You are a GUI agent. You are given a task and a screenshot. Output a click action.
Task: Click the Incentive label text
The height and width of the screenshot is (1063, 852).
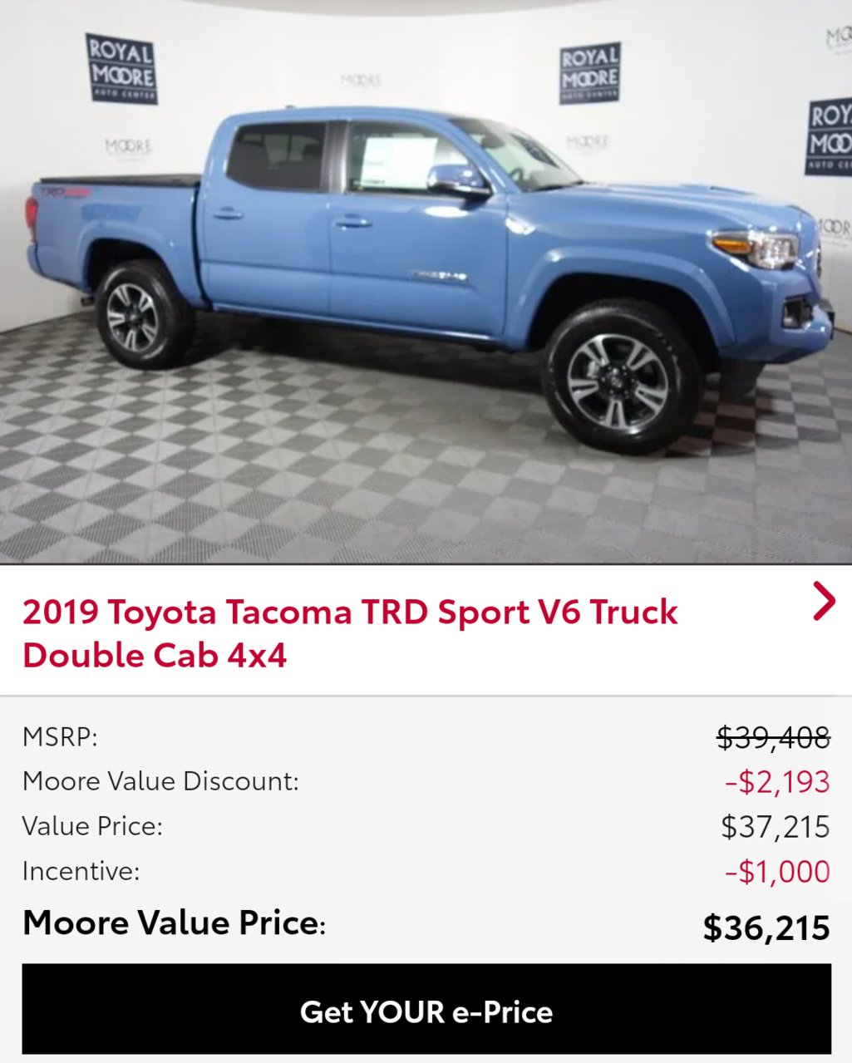click(81, 871)
